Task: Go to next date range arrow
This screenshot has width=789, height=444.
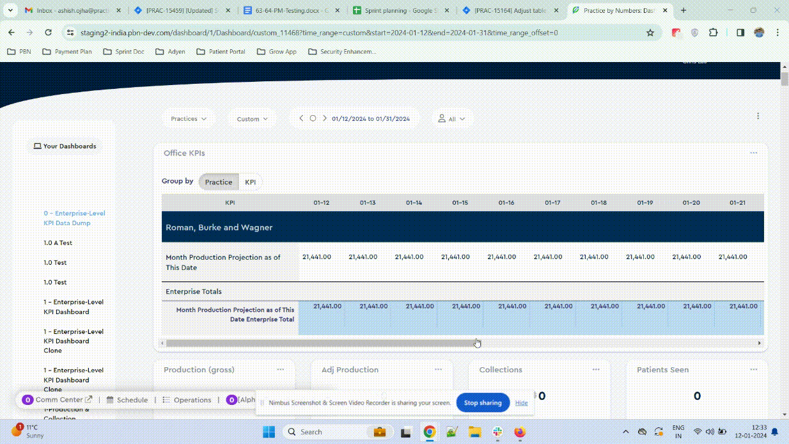Action: 325,118
